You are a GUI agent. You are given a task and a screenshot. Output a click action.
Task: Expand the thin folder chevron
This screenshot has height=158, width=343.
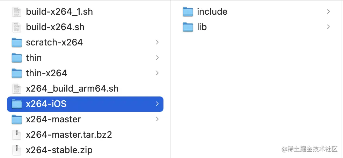click(157, 58)
